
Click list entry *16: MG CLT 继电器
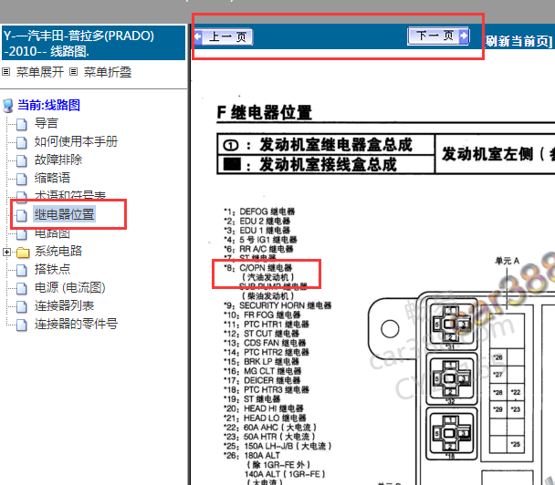[262, 371]
